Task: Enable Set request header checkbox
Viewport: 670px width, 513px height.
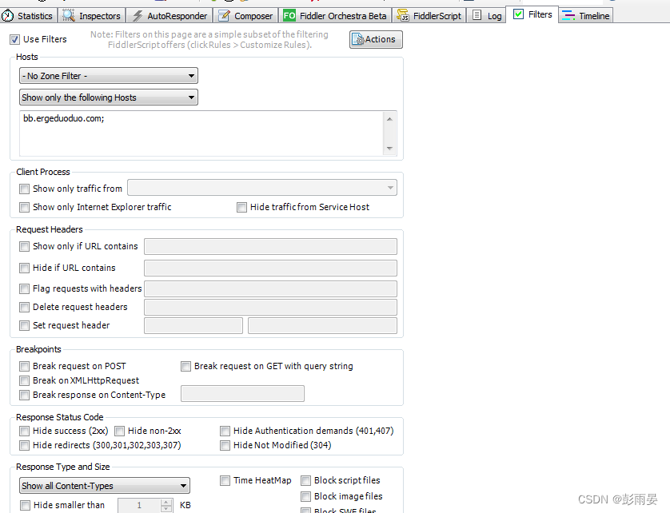Action: (24, 325)
